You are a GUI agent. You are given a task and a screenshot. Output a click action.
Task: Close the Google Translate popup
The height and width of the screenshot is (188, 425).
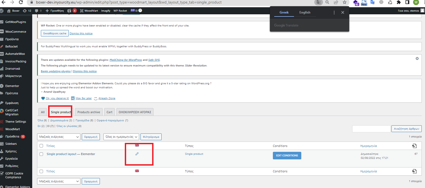pos(343,12)
